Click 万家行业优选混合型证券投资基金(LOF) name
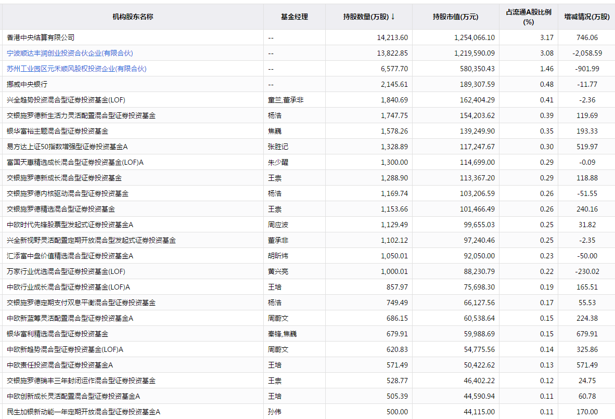The width and height of the screenshot is (615, 419). pos(66,271)
